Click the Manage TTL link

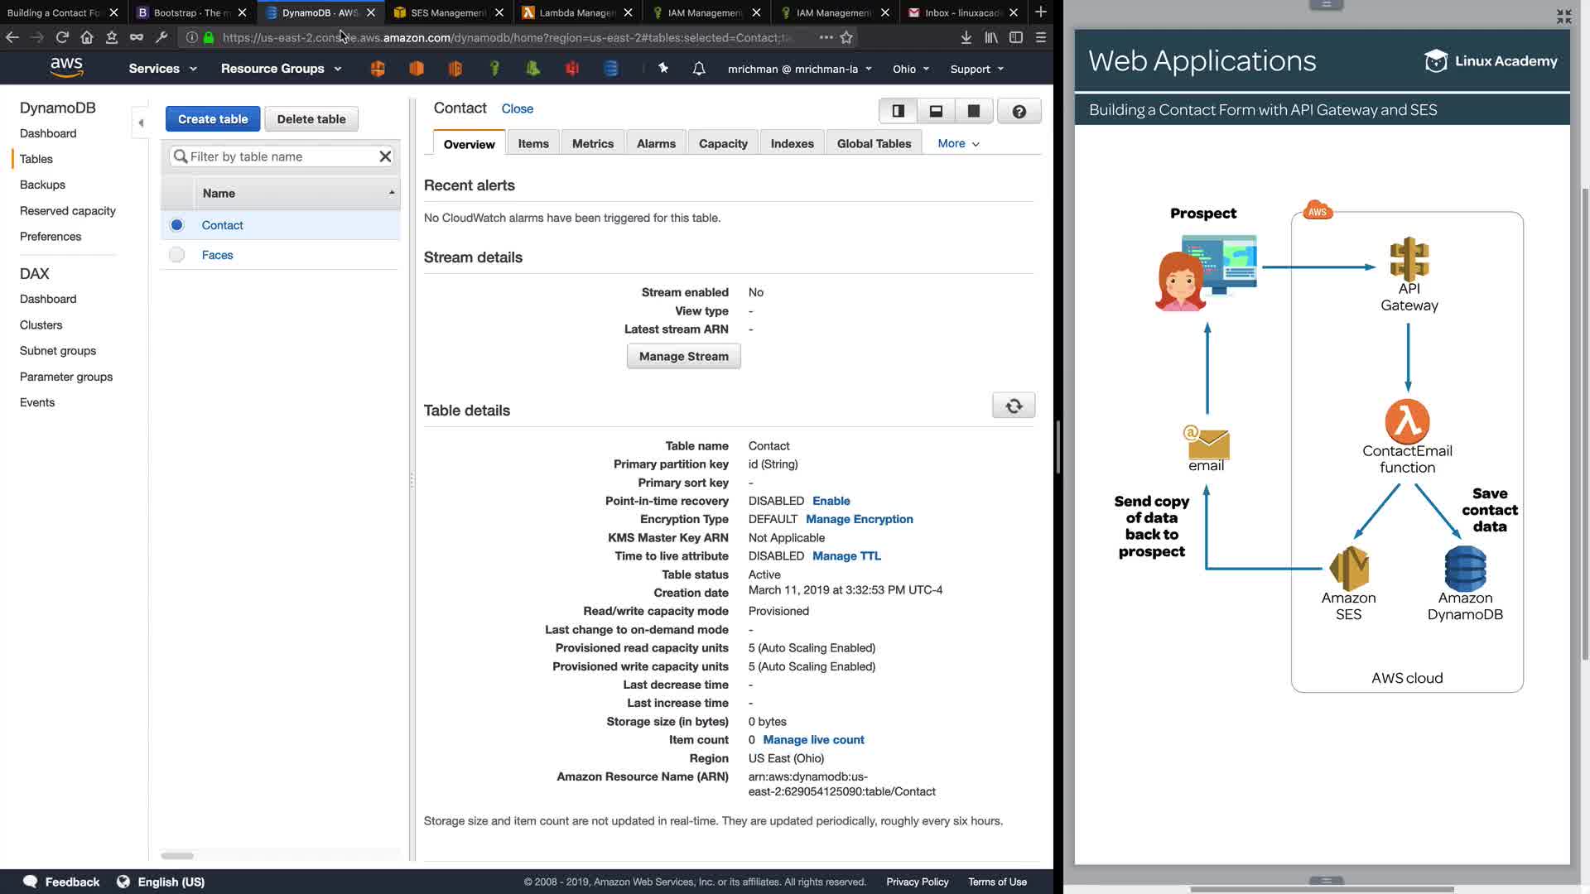(846, 556)
